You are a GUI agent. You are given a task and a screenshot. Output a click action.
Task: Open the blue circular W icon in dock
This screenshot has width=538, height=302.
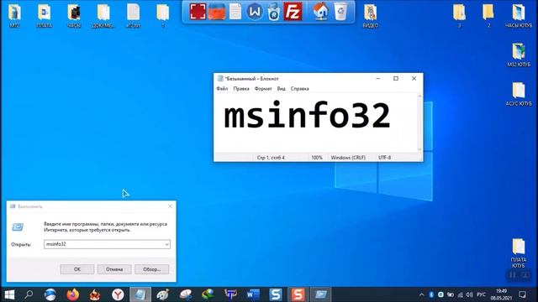(255, 12)
